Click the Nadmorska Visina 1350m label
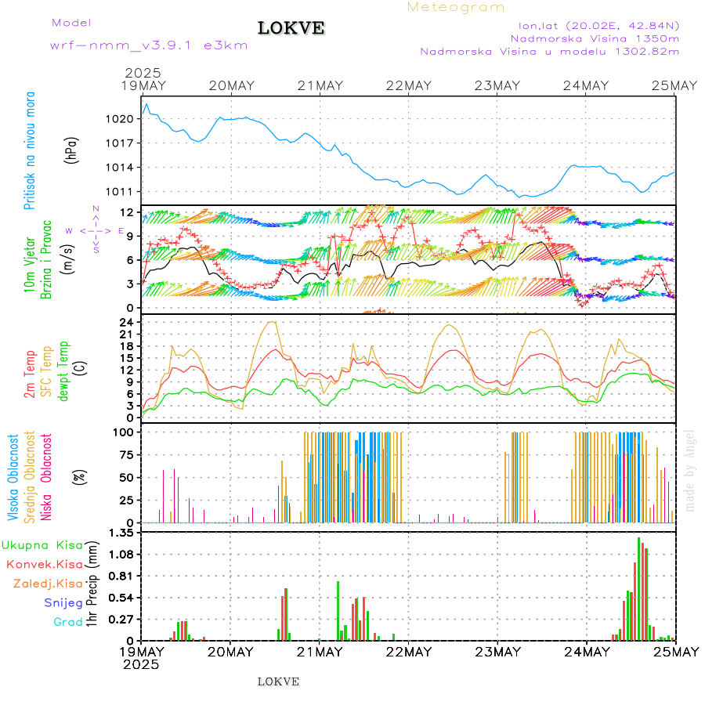The image size is (705, 705). [x=595, y=38]
